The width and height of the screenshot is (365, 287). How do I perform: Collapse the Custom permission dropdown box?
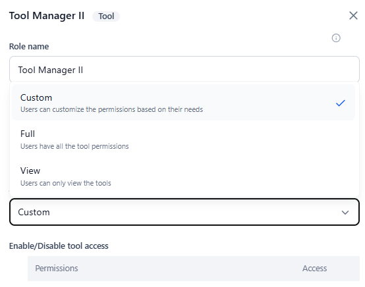[184, 212]
